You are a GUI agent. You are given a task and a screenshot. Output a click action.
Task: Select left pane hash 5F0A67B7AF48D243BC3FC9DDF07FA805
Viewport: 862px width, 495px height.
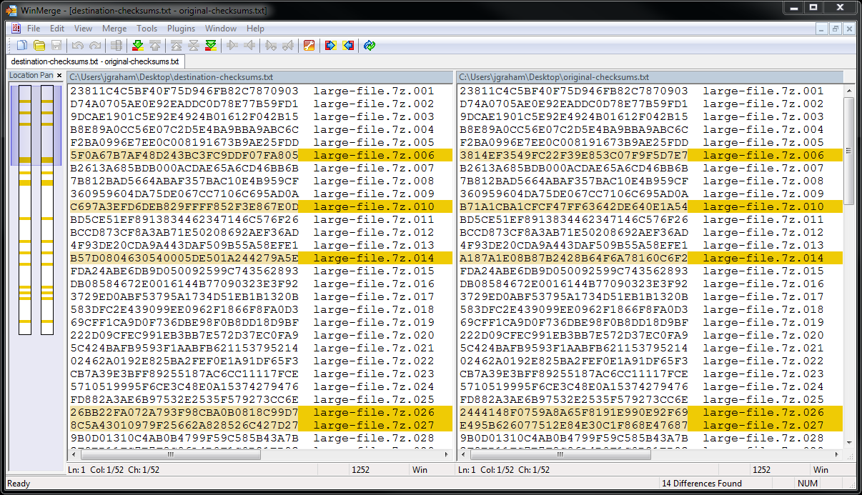pyautogui.click(x=184, y=155)
